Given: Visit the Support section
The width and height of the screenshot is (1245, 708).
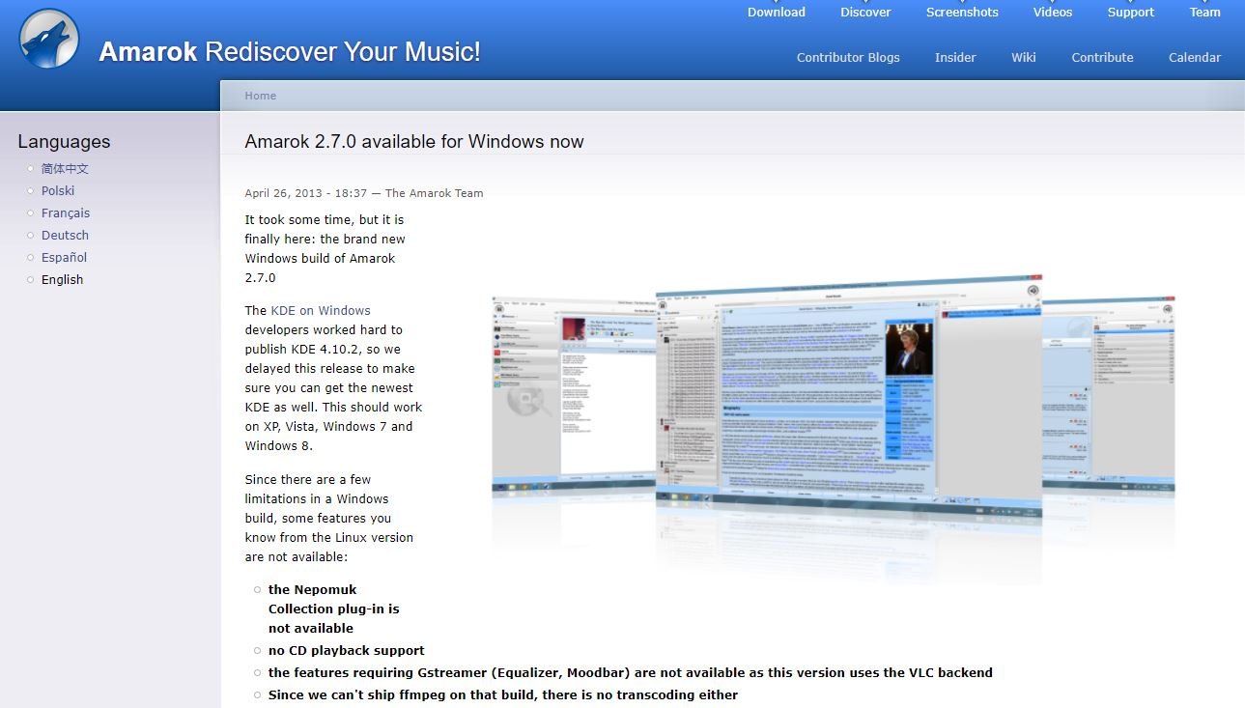Looking at the screenshot, I should 1131,12.
